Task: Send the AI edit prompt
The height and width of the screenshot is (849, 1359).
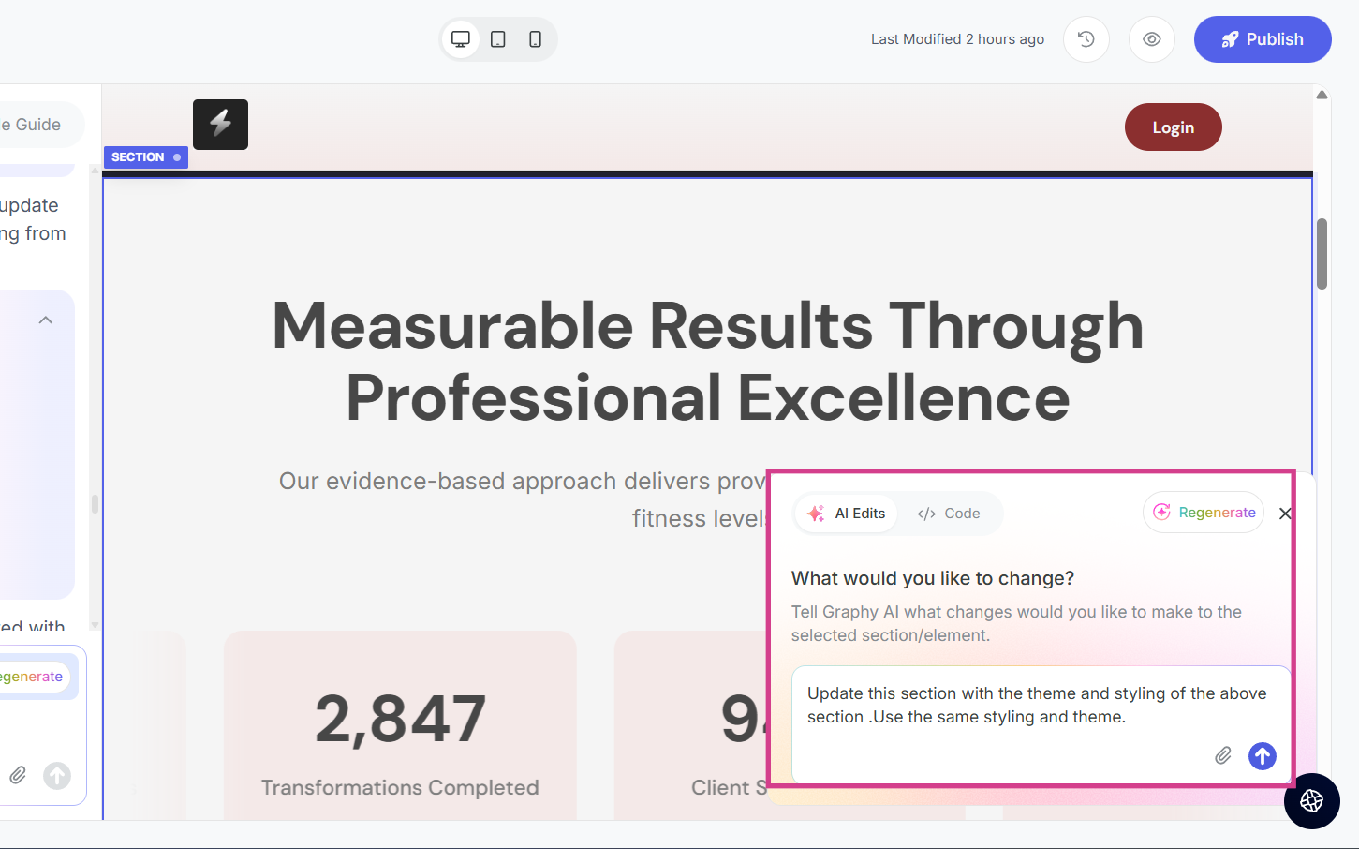Action: coord(1263,755)
